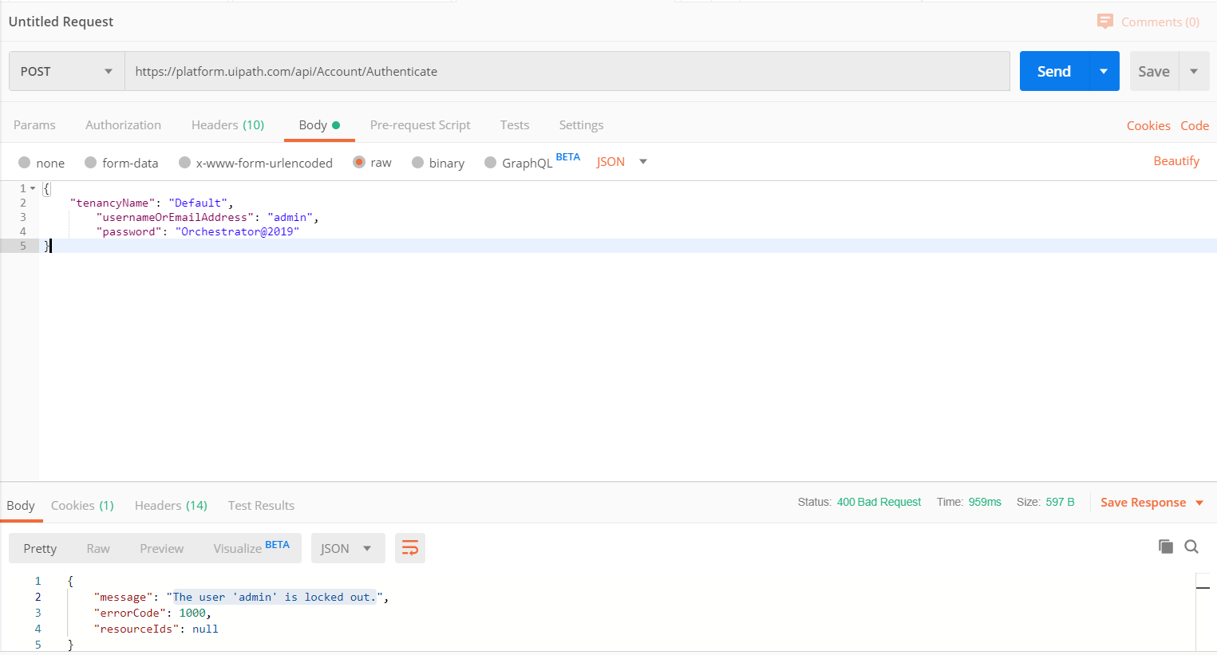Open the request Settings tab
Viewport: 1217px width, 655px height.
581,125
